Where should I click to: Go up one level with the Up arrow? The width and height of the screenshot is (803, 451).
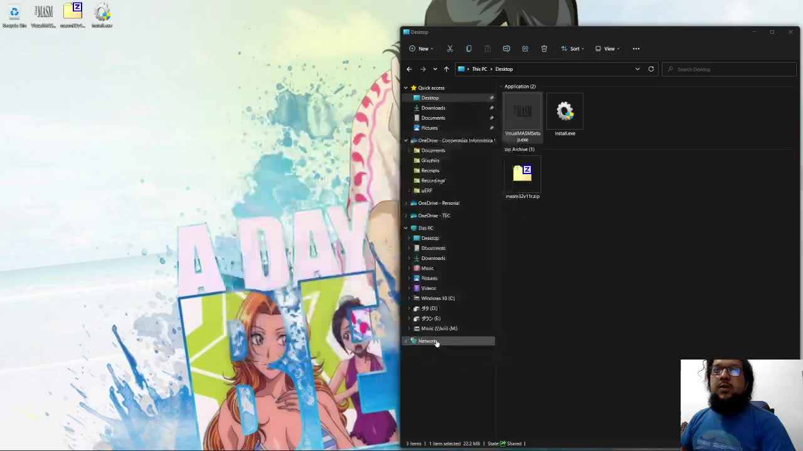coord(446,69)
